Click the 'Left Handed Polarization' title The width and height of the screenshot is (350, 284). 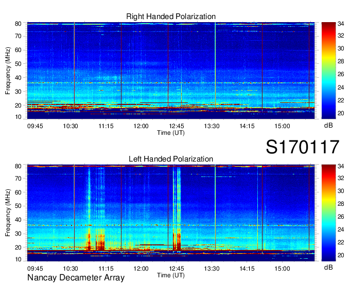click(171, 159)
